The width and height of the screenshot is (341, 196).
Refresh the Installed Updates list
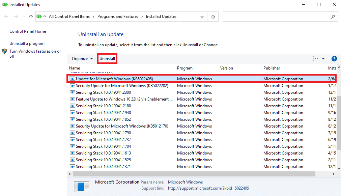click(213, 17)
